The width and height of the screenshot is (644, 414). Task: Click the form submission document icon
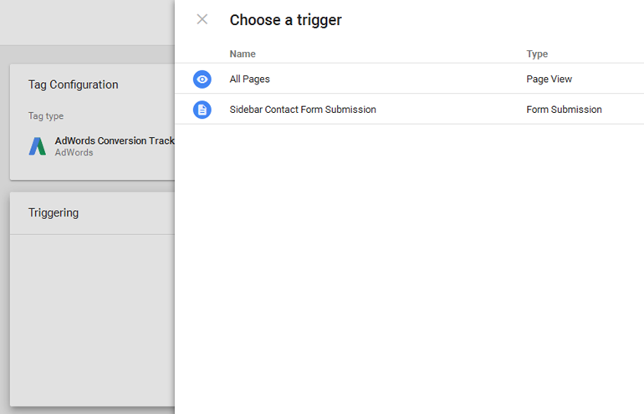click(x=202, y=110)
